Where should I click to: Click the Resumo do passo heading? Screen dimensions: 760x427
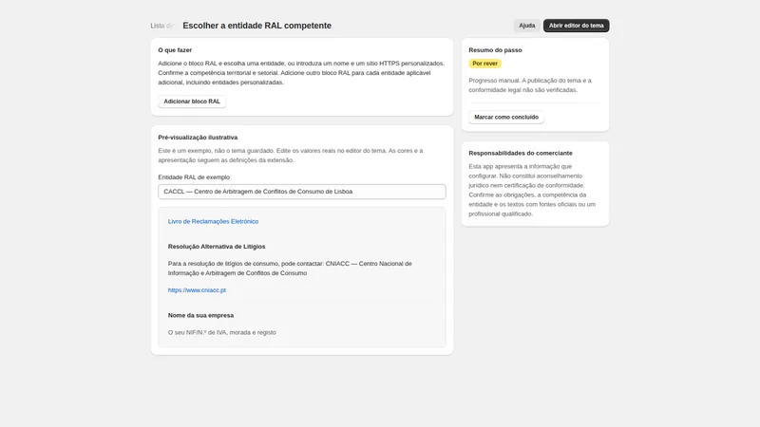pos(495,50)
